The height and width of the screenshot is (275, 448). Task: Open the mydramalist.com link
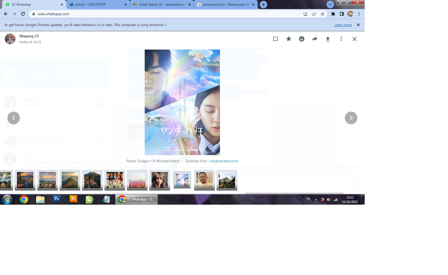pos(224,161)
